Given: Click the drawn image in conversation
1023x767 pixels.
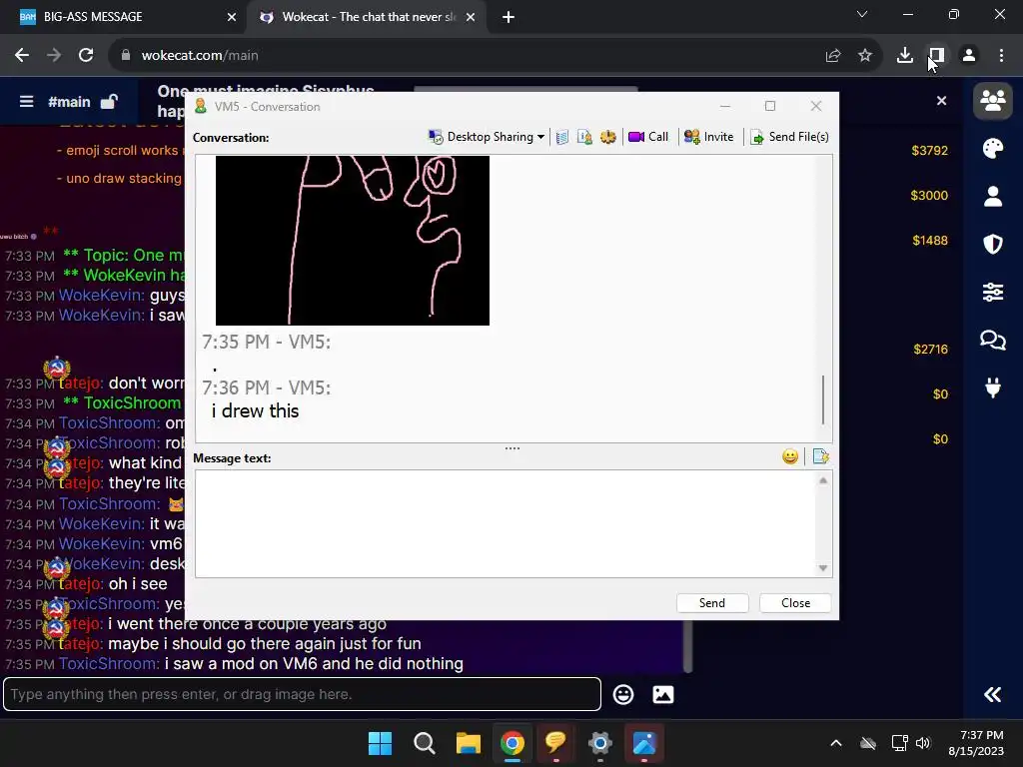Looking at the screenshot, I should (353, 240).
